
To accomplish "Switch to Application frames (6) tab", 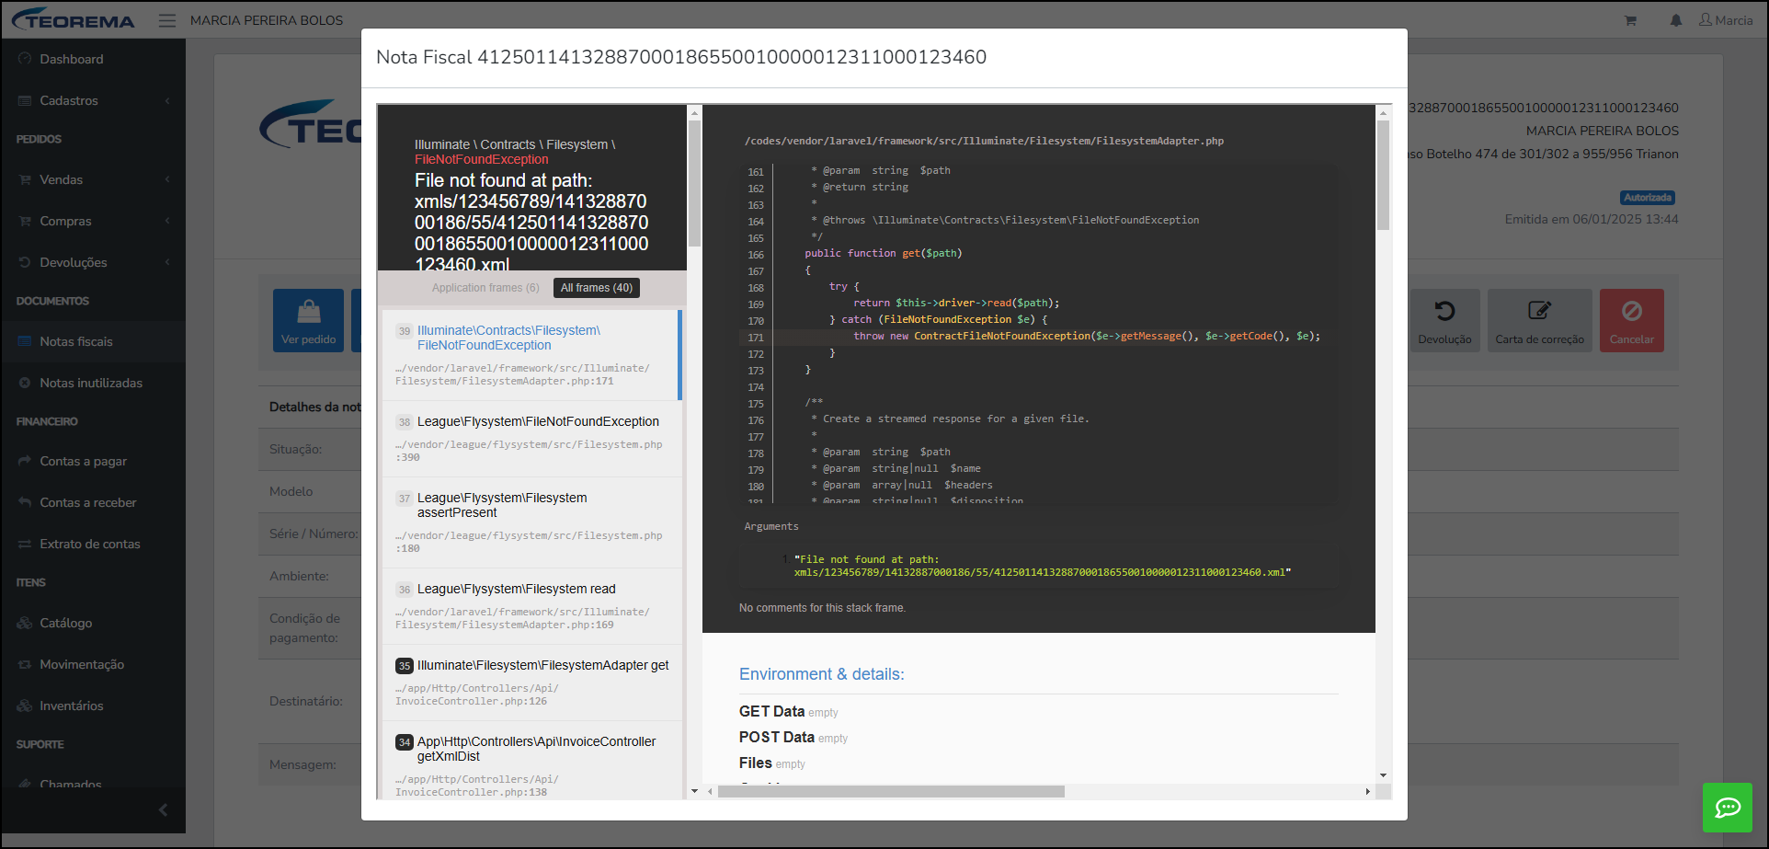I will pos(485,288).
